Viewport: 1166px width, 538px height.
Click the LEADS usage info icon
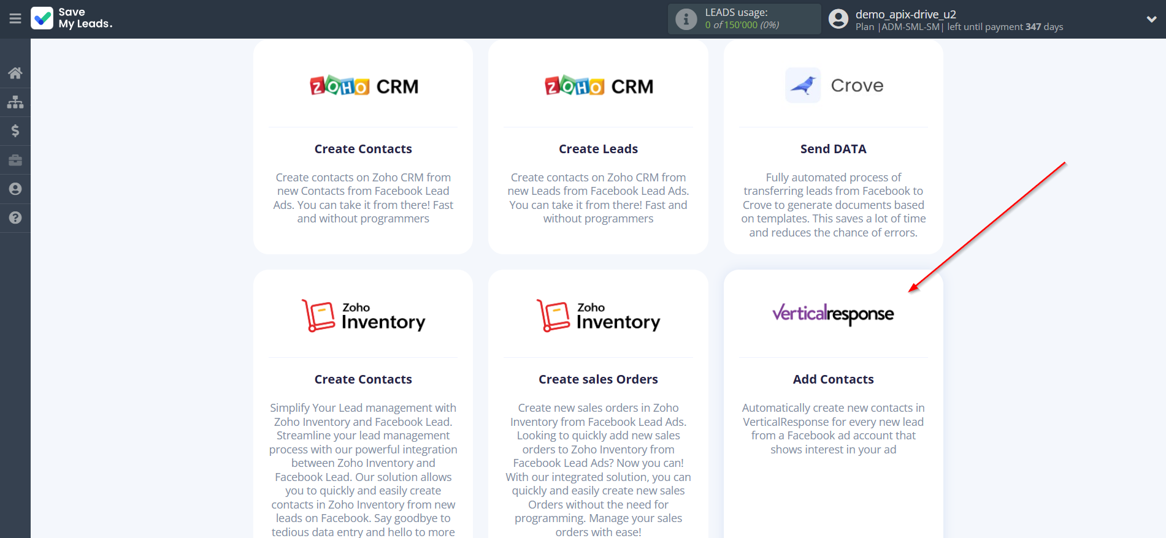click(686, 19)
